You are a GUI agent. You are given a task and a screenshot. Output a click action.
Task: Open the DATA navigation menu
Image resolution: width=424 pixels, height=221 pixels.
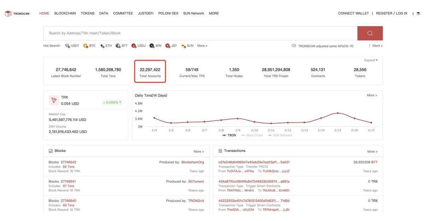pyautogui.click(x=104, y=13)
